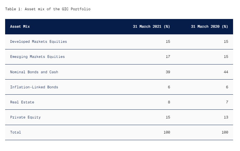Select the 2021 Real Estate value 8
Image resolution: width=240 pixels, height=151 pixels.
169,102
